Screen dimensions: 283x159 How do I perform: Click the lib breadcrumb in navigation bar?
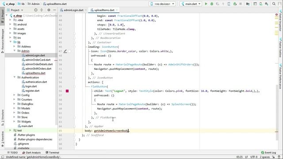(x=21, y=4)
